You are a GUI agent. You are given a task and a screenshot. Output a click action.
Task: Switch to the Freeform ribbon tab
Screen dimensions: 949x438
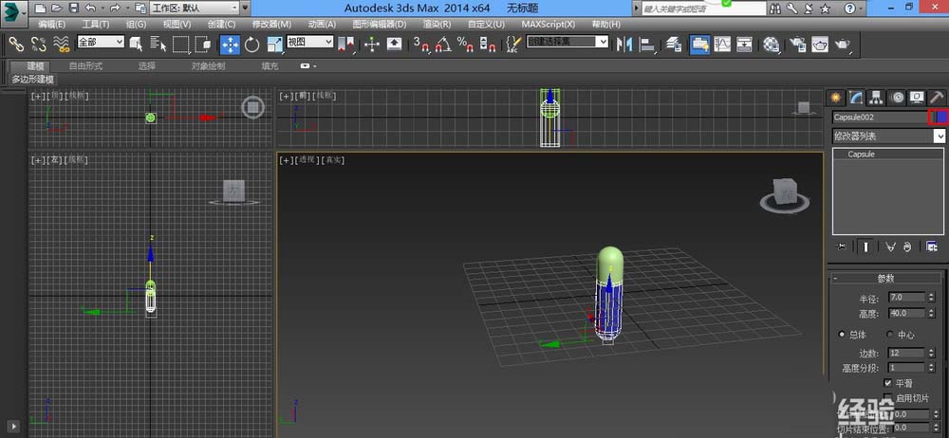click(85, 66)
